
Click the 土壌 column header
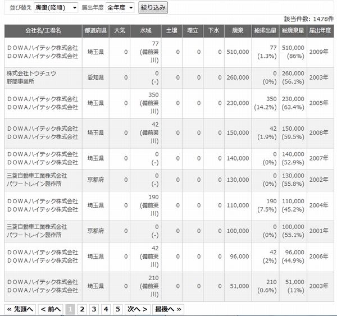[171, 31]
